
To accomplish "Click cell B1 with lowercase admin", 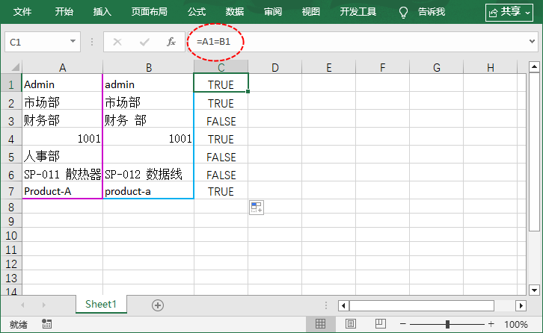I will [148, 83].
